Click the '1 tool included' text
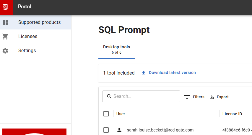Viewport: 252px width, 135px height. 119,73
